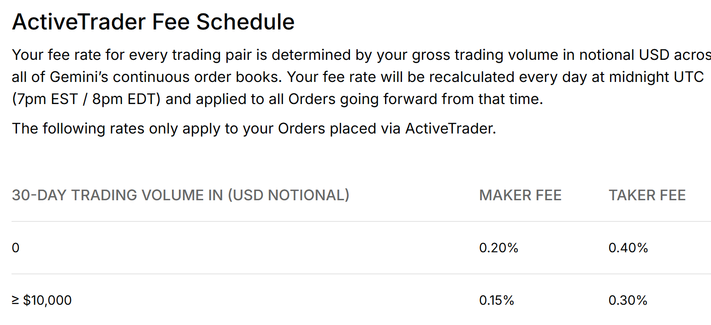Click the 0.30% taker fee value
The width and height of the screenshot is (711, 325).
[x=628, y=301]
